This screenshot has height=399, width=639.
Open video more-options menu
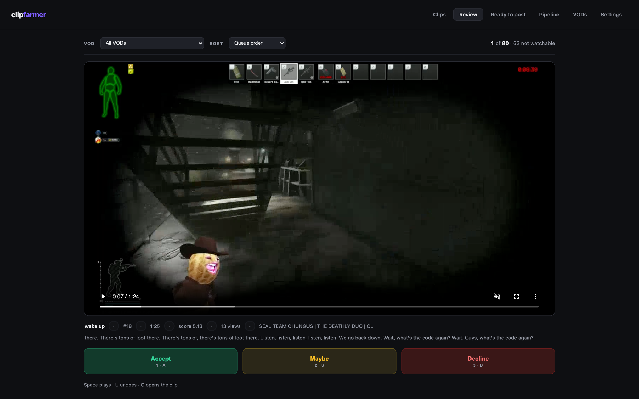click(x=535, y=296)
